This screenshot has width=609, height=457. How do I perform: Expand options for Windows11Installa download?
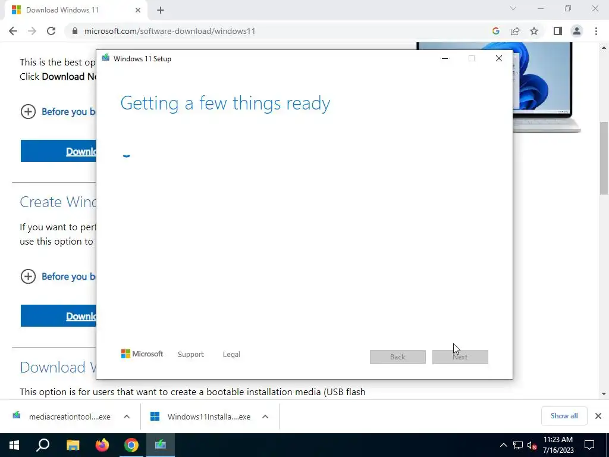tap(265, 417)
